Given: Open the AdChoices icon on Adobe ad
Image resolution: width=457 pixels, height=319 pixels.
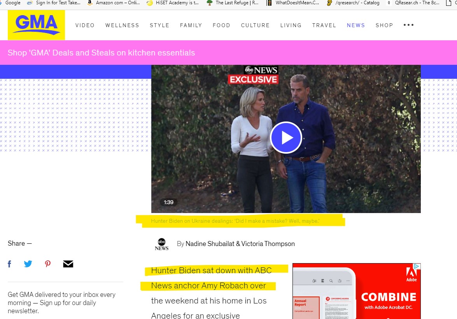Looking at the screenshot, I should [417, 266].
